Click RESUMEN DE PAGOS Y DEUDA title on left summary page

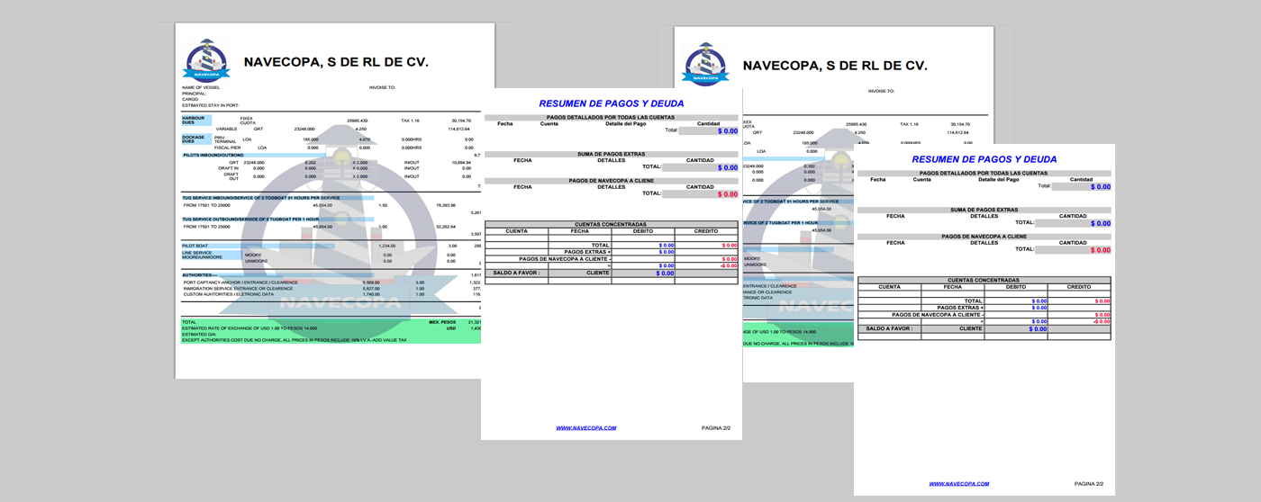612,103
